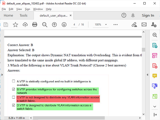The image size is (160, 120).
Task: Expand more tools ellipsis menu
Action: click(116, 25)
